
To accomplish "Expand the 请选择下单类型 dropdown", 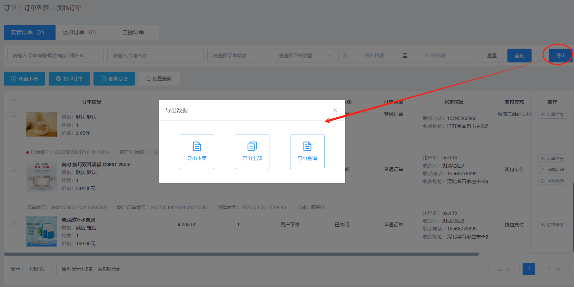I will point(304,56).
